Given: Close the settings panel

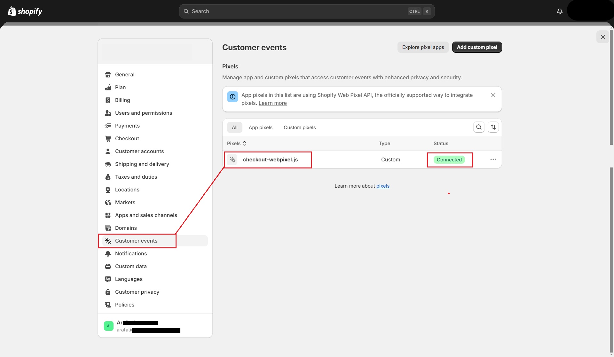Looking at the screenshot, I should (x=603, y=37).
